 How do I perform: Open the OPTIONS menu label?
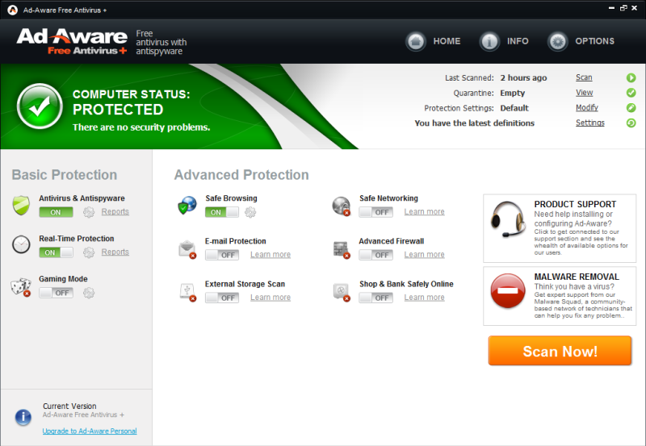click(x=594, y=41)
